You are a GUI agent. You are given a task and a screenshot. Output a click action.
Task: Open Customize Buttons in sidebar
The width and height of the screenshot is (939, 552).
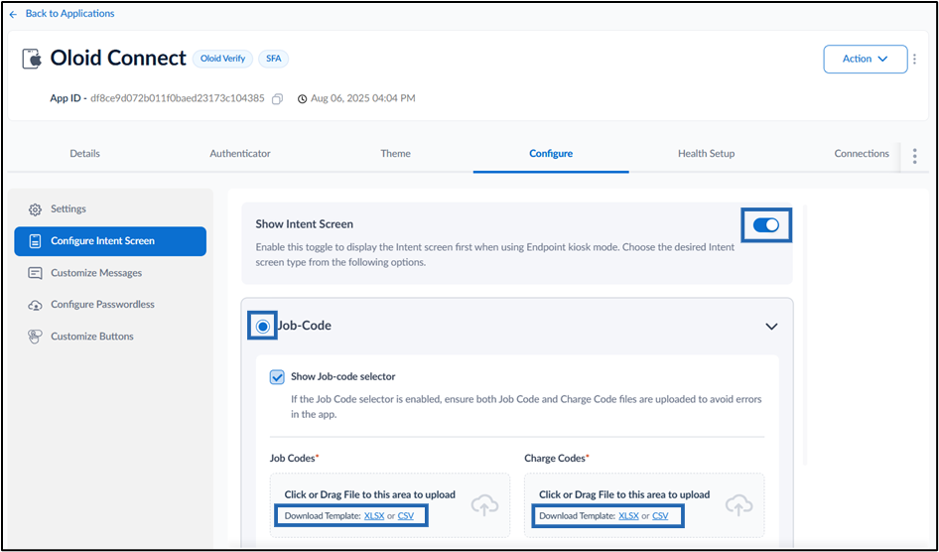110,337
